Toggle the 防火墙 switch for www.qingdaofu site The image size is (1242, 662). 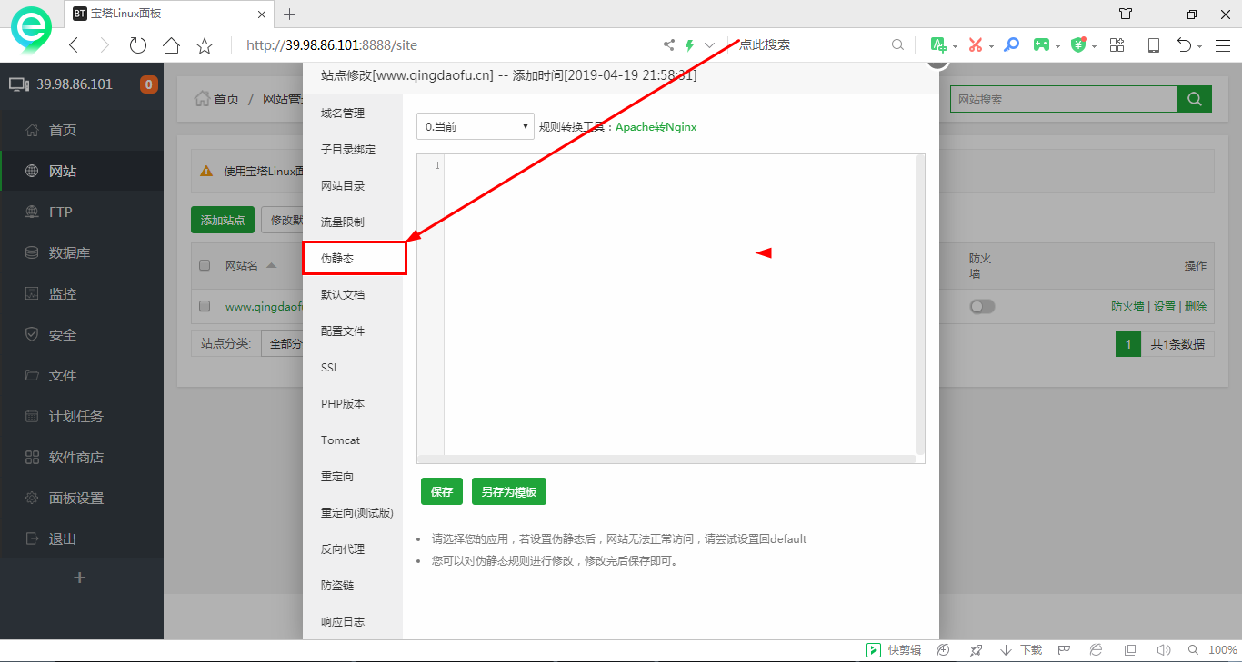click(x=982, y=307)
